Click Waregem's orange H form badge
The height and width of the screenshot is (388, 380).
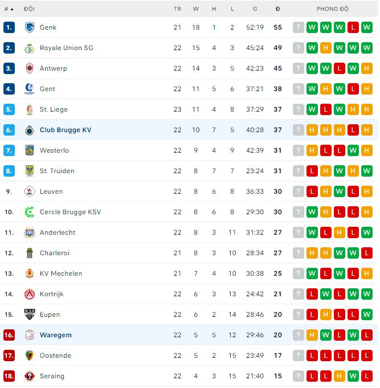point(312,335)
